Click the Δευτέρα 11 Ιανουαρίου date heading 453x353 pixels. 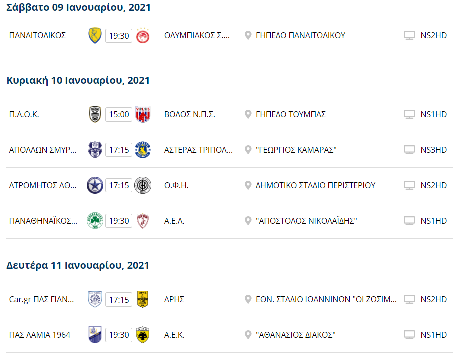click(x=78, y=265)
